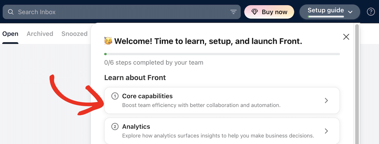
Task: Click the party emoji beside Welcome heading
Action: tap(108, 41)
